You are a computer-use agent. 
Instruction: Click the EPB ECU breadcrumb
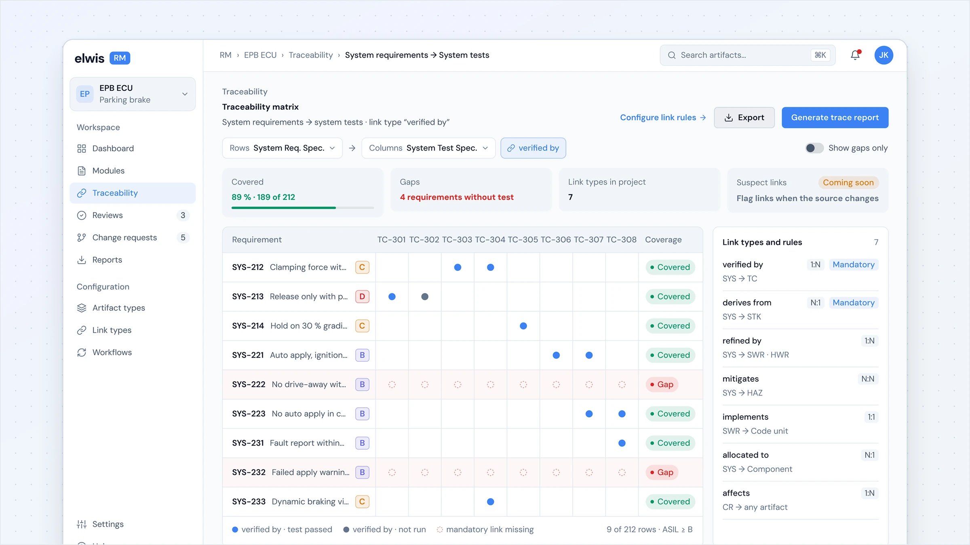[260, 55]
